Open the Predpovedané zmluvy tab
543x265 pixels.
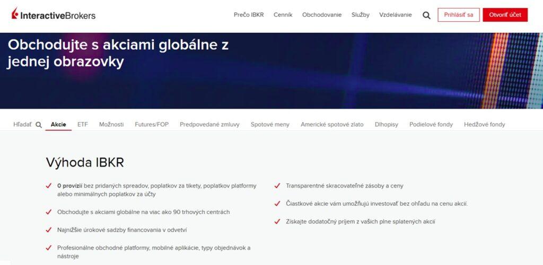pyautogui.click(x=209, y=125)
